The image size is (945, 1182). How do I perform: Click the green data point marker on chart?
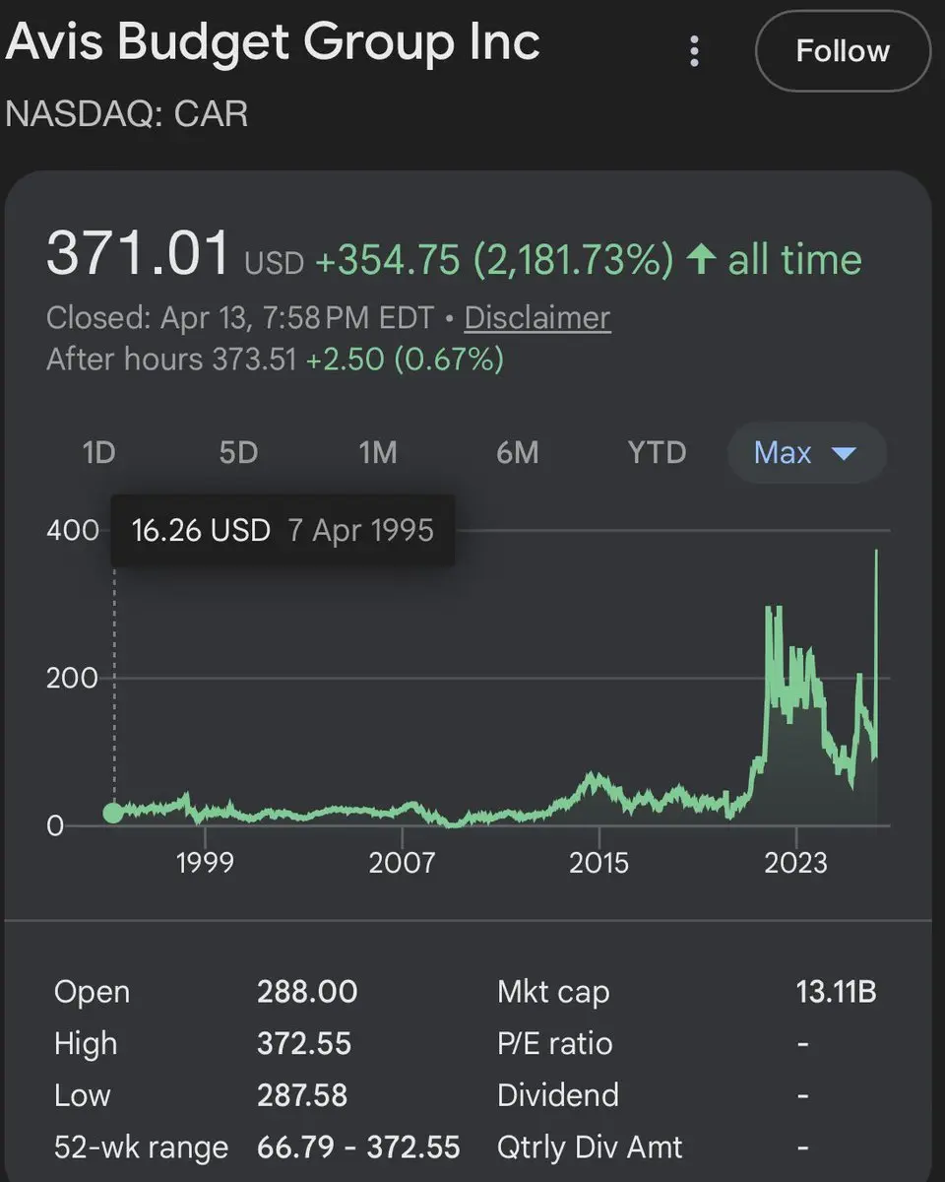pos(113,813)
